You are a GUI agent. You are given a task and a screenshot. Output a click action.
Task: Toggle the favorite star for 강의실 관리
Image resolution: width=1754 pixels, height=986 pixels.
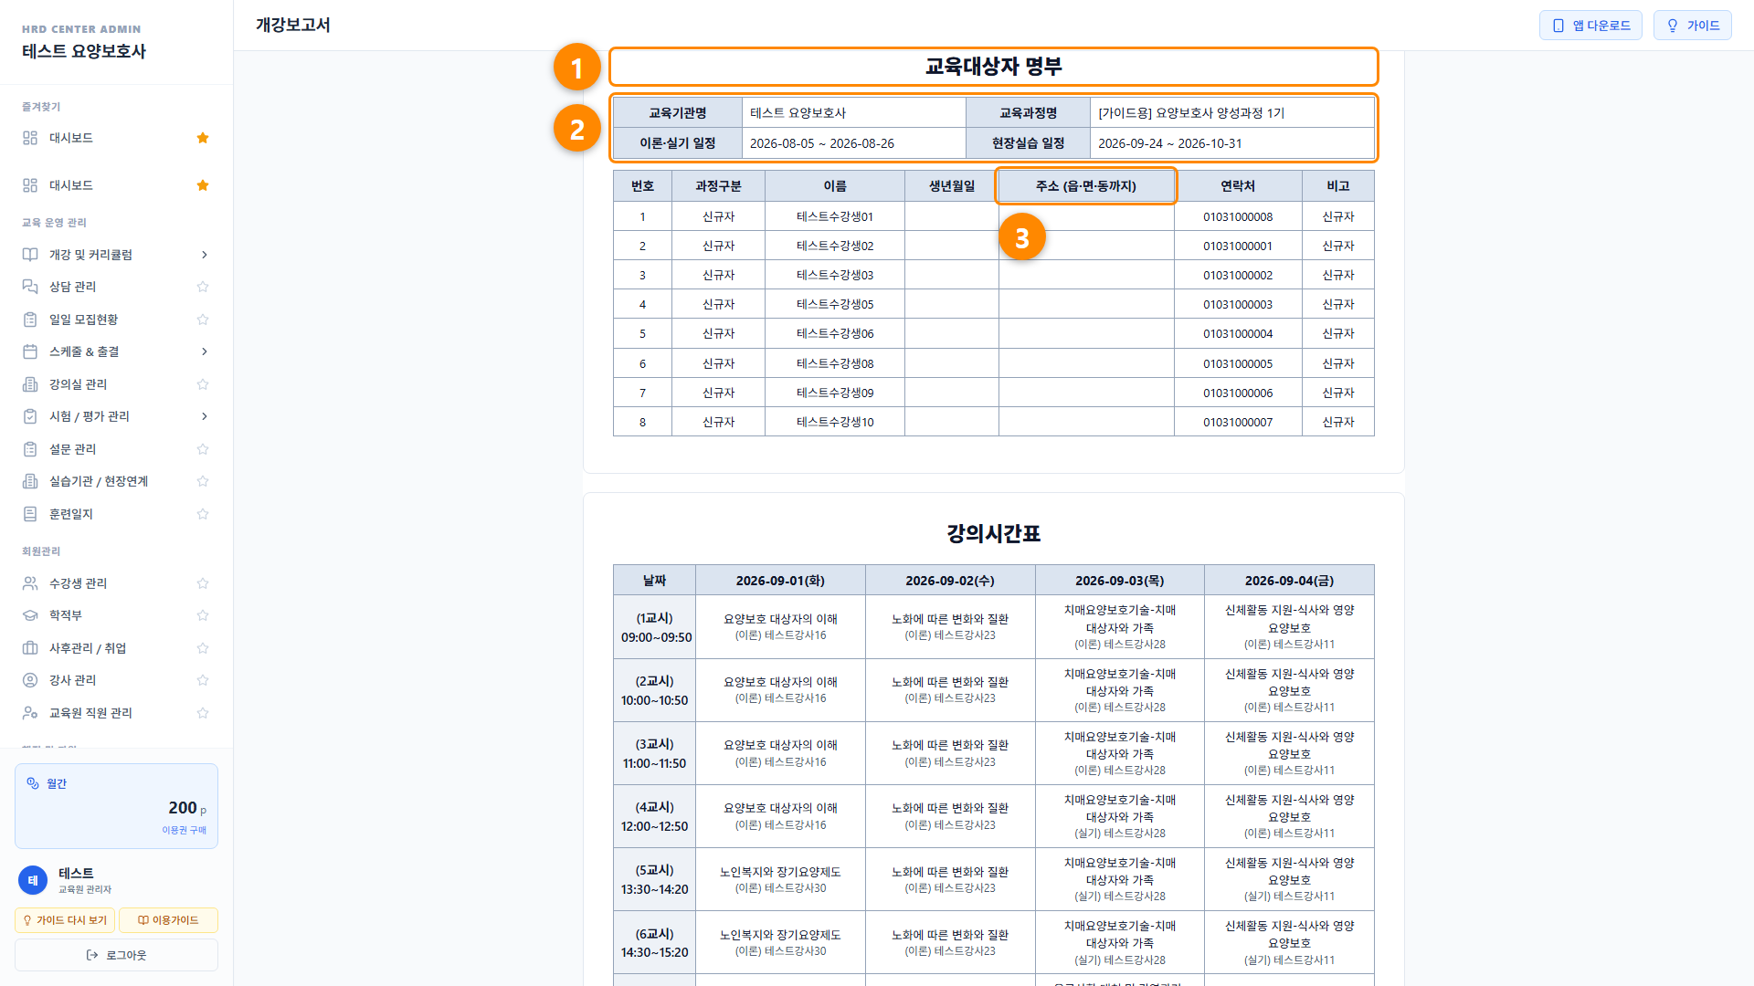[203, 384]
